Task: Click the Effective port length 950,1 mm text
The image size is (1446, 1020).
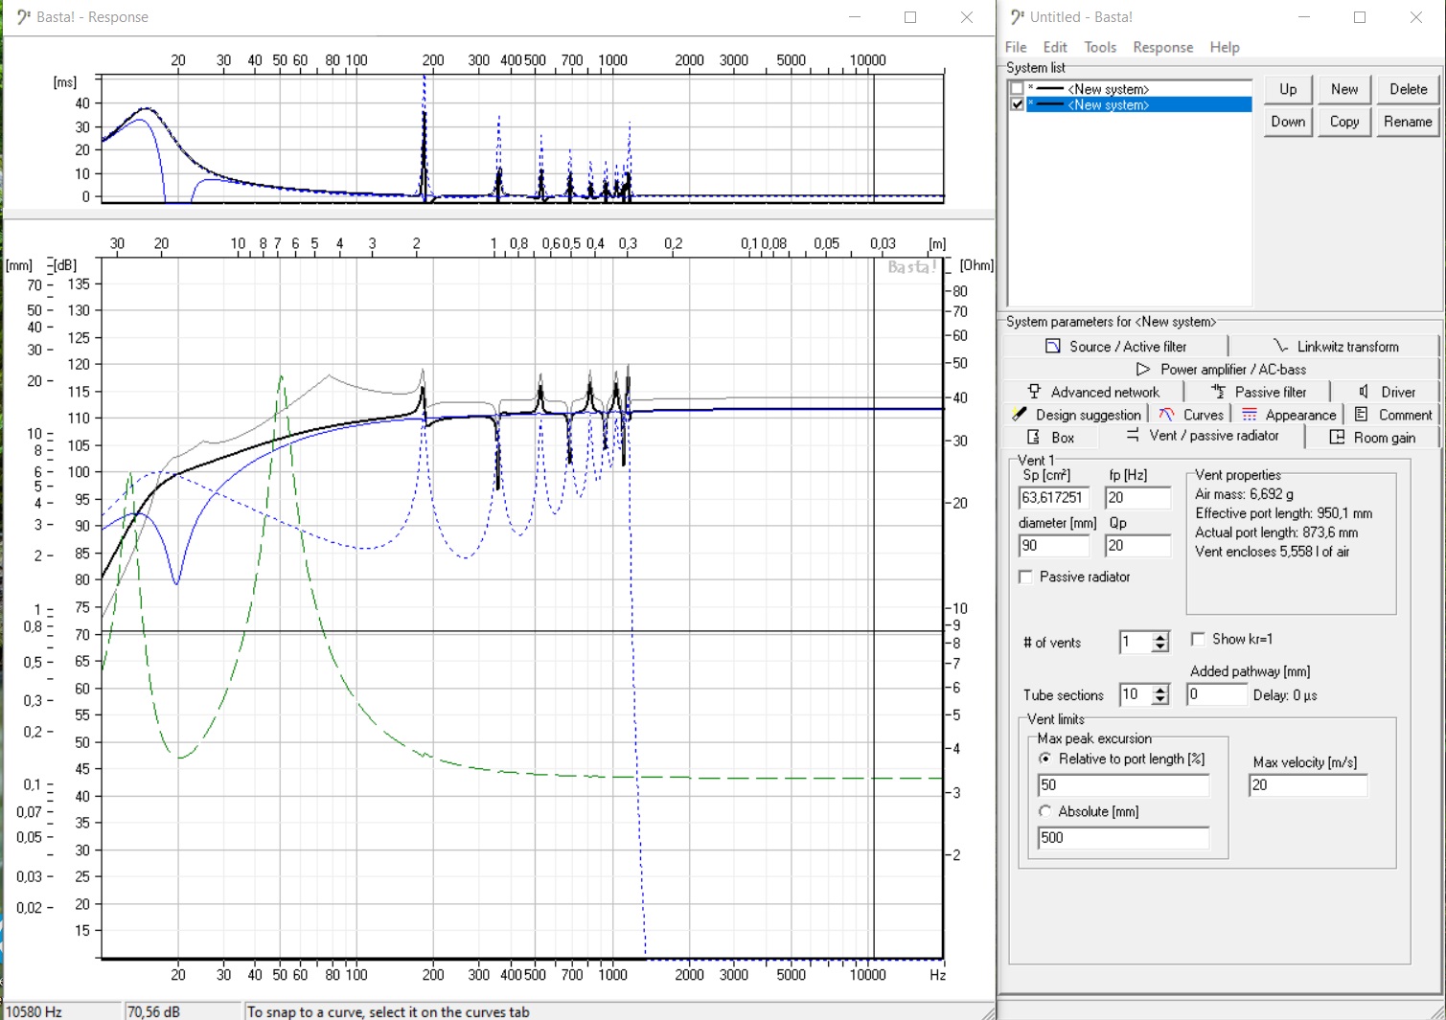Action: (1283, 513)
